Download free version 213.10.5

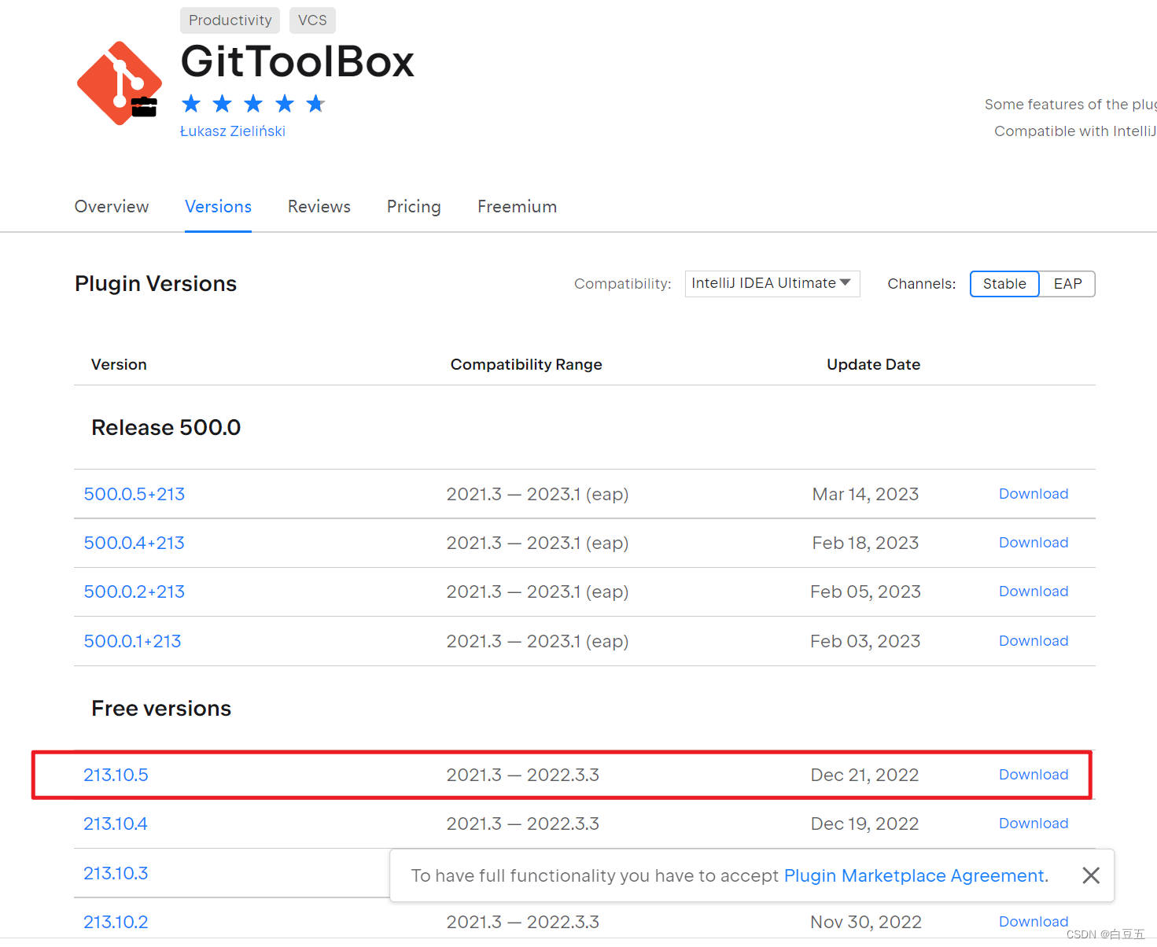coord(1034,775)
